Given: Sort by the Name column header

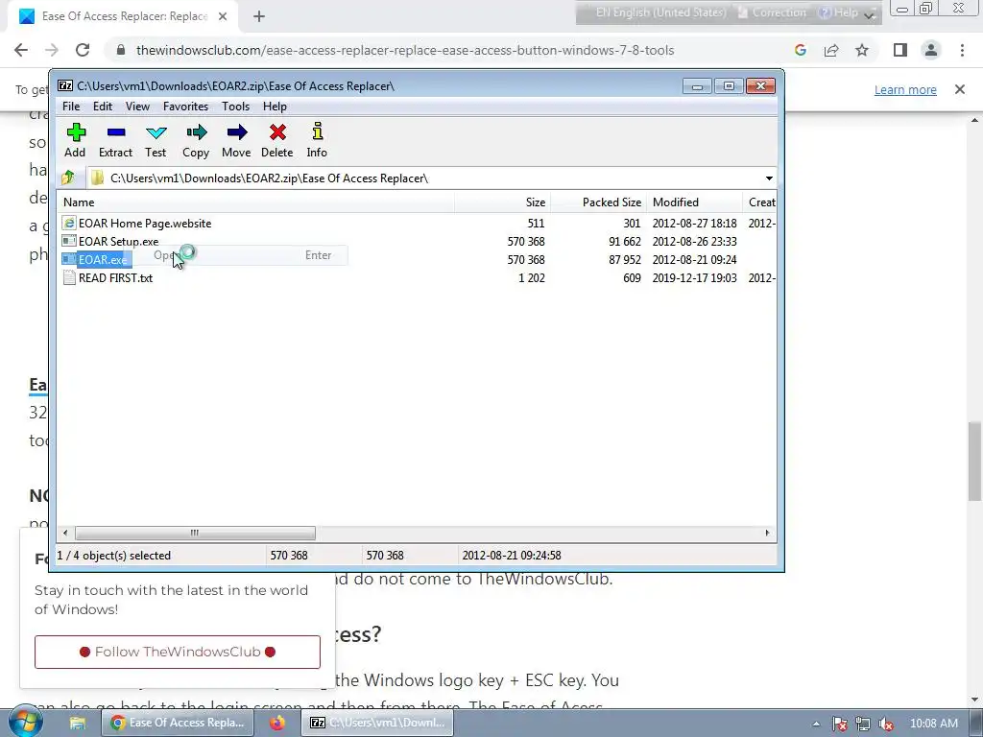Looking at the screenshot, I should 257,202.
